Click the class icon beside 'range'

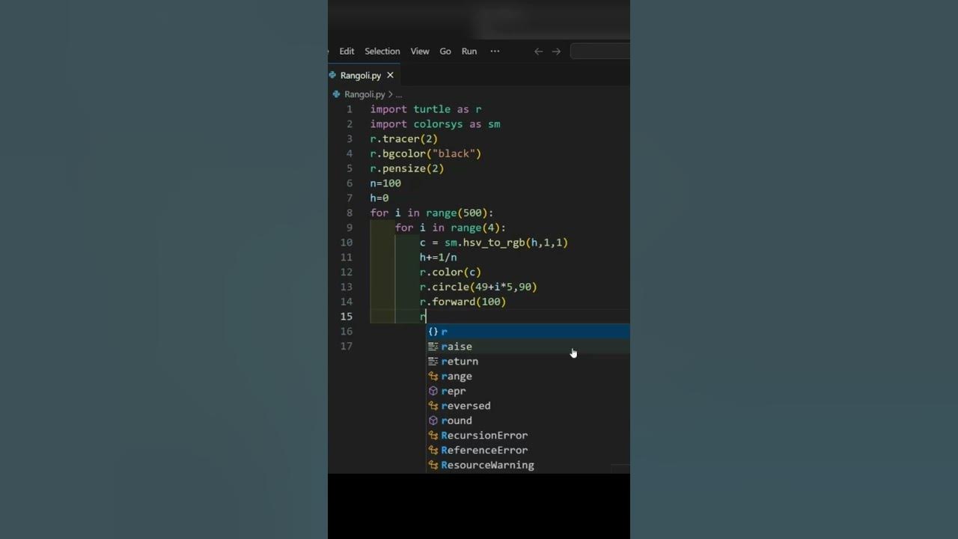[x=433, y=376]
